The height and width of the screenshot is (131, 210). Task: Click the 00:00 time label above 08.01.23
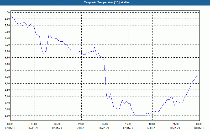click(x=199, y=124)
